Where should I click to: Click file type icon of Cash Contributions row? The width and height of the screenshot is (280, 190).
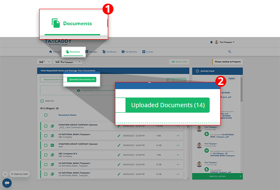pyautogui.click(x=52, y=126)
